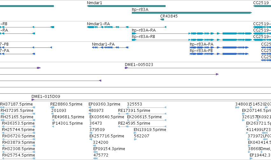Click the EP09360.3prime EST label

(104, 104)
